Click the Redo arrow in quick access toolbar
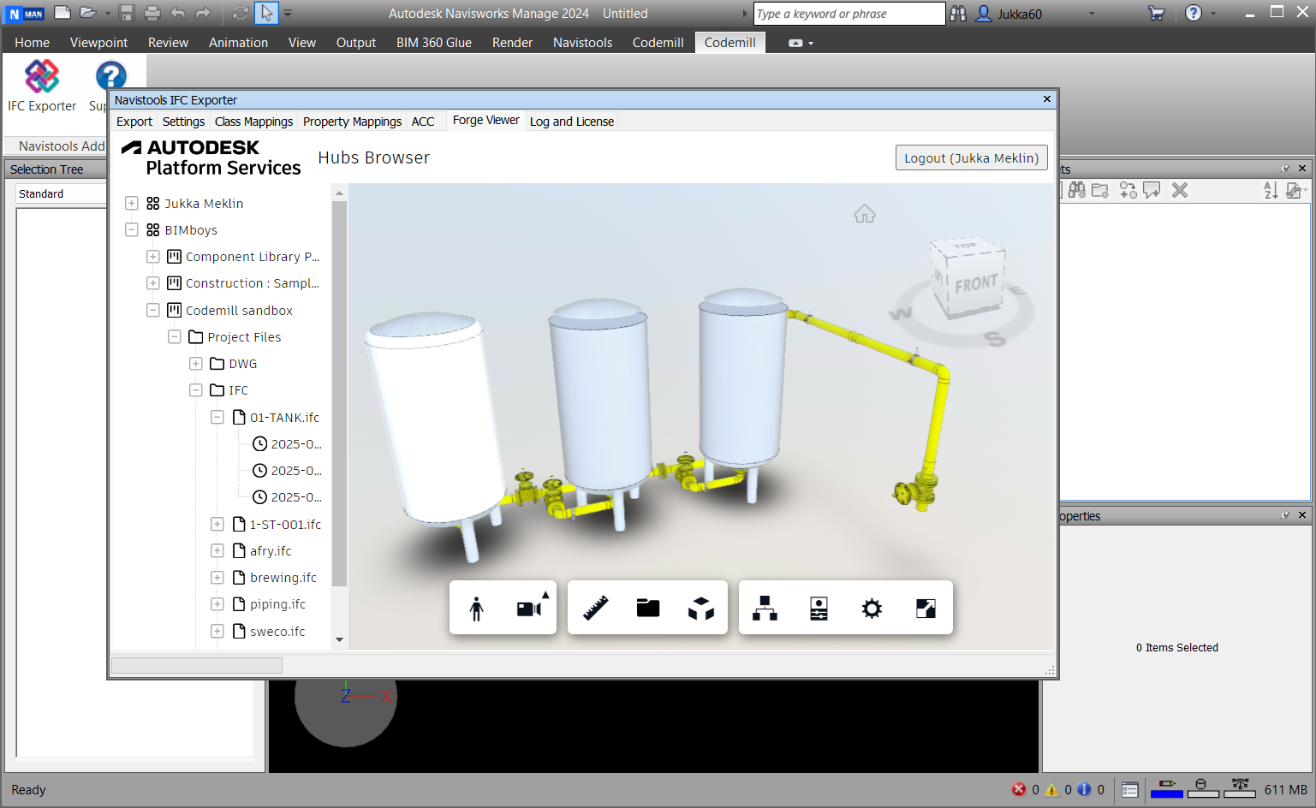The width and height of the screenshot is (1316, 808). click(x=203, y=13)
